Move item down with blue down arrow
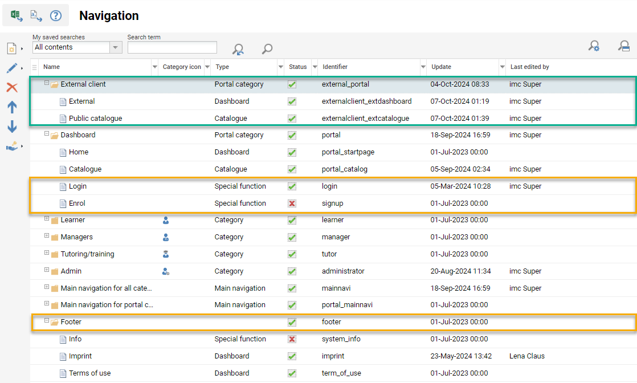The image size is (637, 383). 11,127
